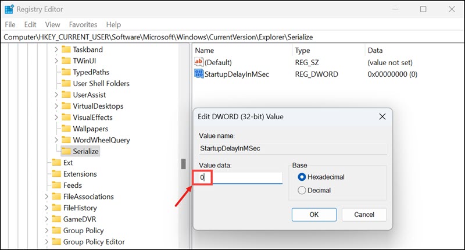465x250 pixels.
Task: Select the UserAssist folder icon
Action: tap(66, 95)
